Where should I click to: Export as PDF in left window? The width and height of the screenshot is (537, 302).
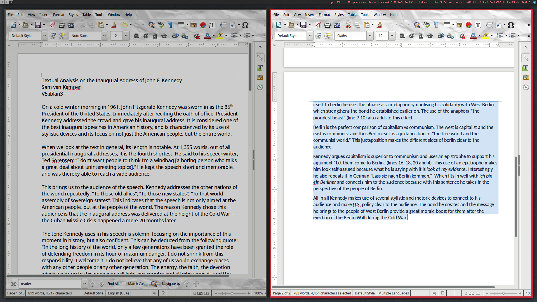(x=53, y=25)
